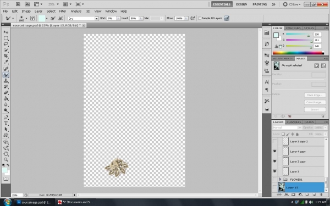
Task: Open the brush blend preset dropdown showing Dry
Action: coord(83,19)
